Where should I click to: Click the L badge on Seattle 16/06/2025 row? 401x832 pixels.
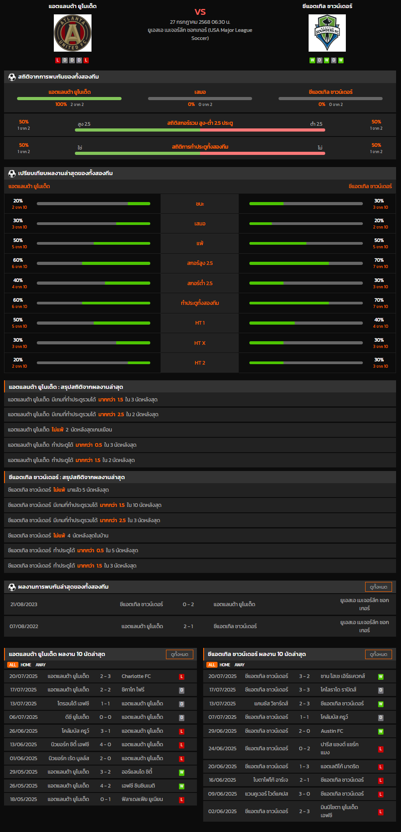pos(381,780)
